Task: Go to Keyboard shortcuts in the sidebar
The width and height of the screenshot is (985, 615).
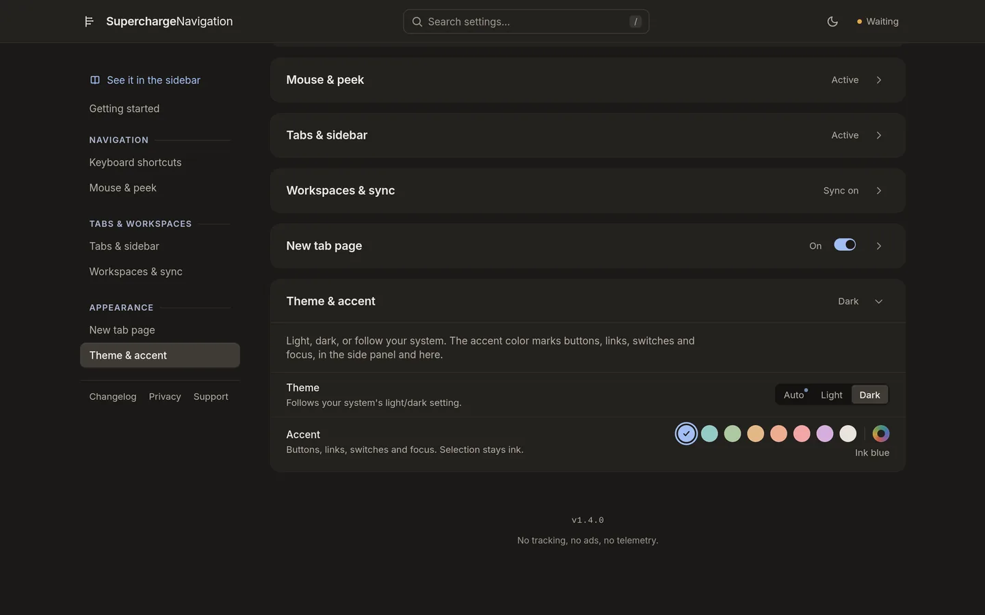Action: (x=135, y=163)
